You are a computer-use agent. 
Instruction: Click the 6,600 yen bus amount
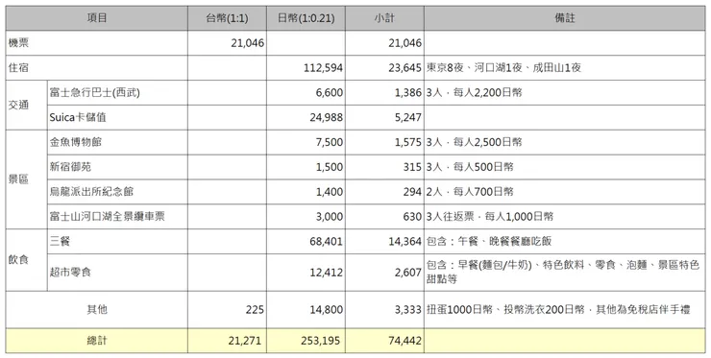coord(306,93)
